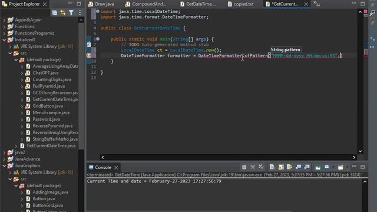Toggle Word Wrap in Console toolbar
Image resolution: width=377 pixels, height=212 pixels.
pos(289,167)
